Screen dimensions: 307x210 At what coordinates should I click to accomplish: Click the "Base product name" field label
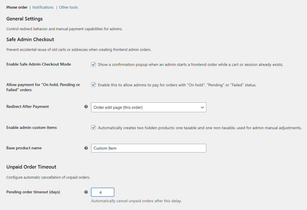(x=24, y=148)
